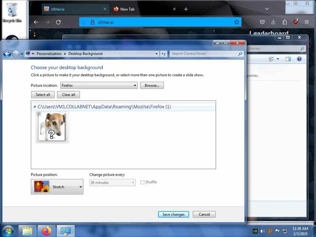The width and height of the screenshot is (316, 237).
Task: Open Control Panel taskbar button
Action: (x=66, y=231)
